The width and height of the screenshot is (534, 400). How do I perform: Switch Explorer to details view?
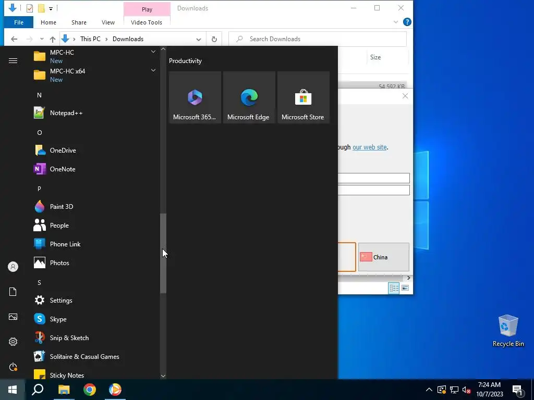pos(394,288)
